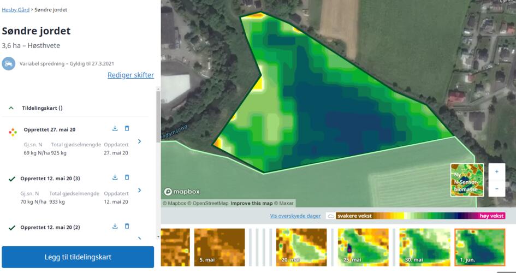Select the 30. mai satellite thumbnail
516x273 pixels.
(425, 247)
